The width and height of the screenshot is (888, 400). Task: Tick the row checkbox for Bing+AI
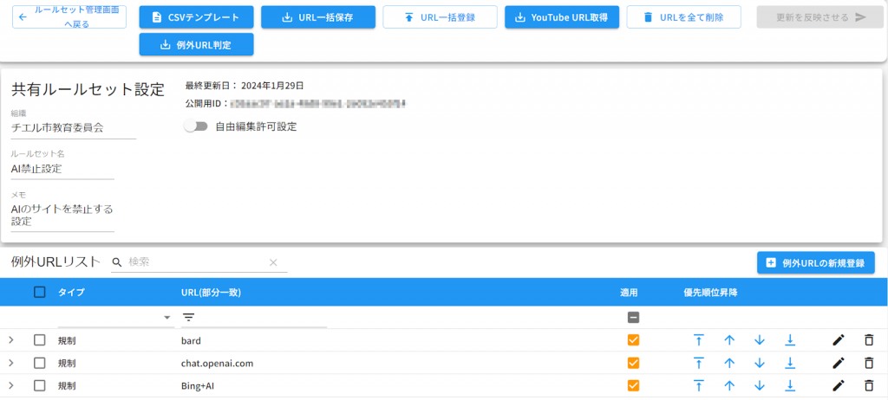pyautogui.click(x=39, y=385)
